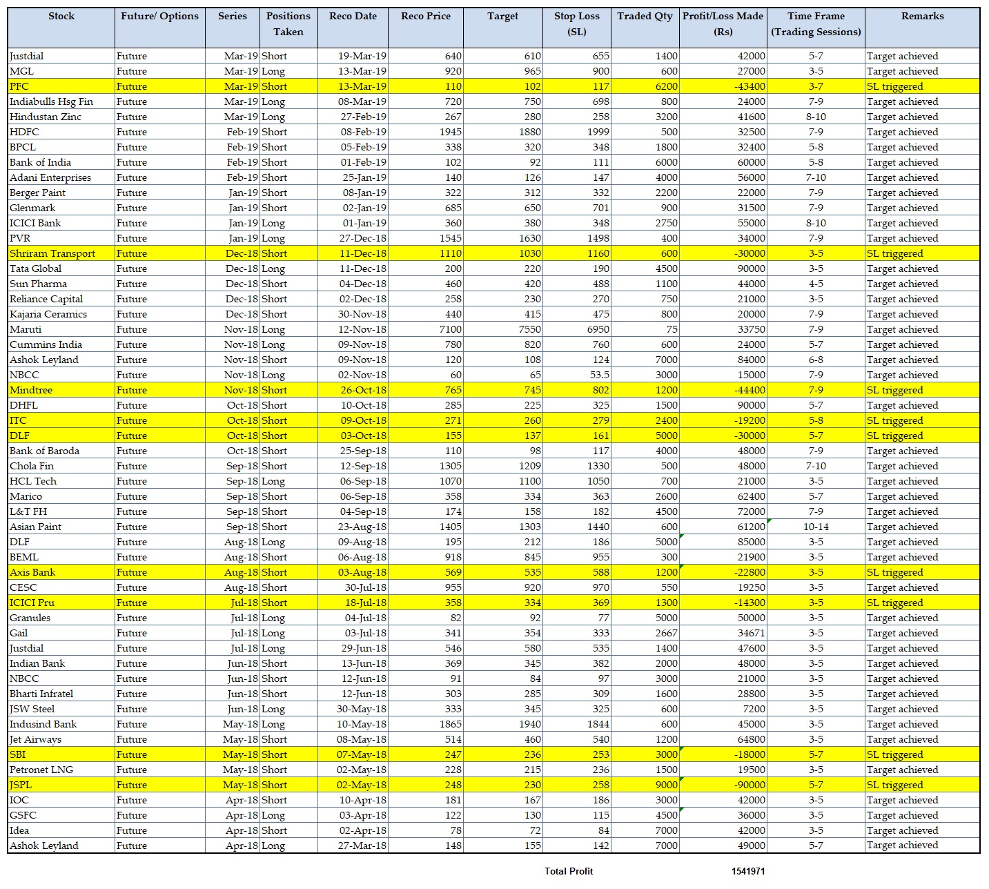Select the DHFL stock cell

pos(61,405)
